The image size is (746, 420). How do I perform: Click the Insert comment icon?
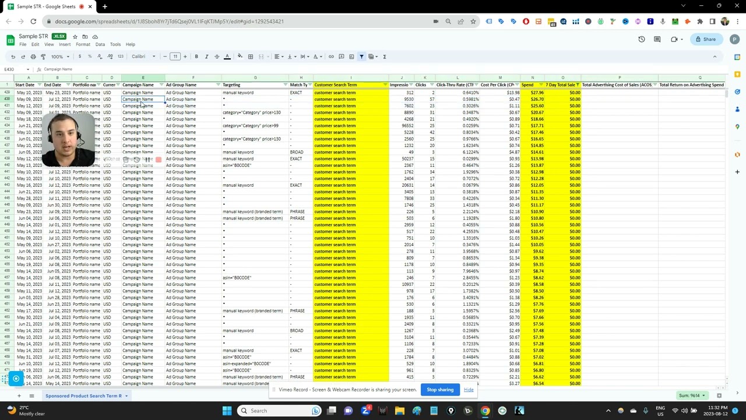pyautogui.click(x=342, y=57)
